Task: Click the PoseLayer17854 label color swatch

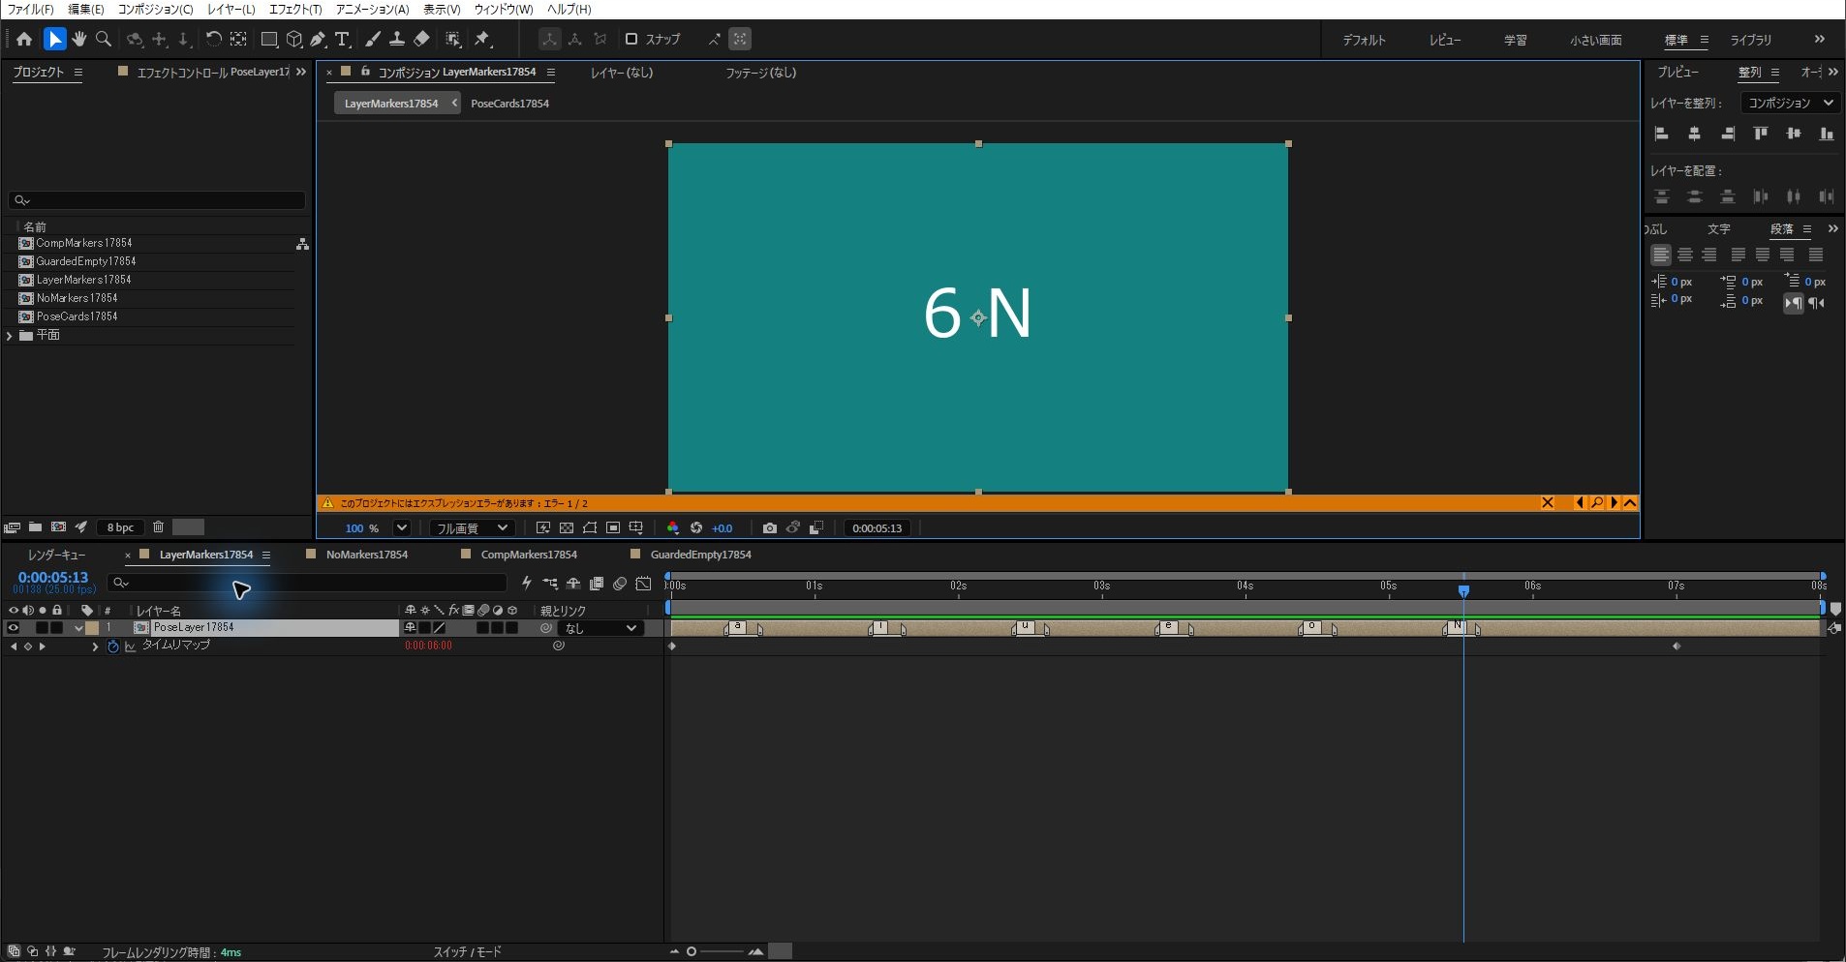Action: (x=92, y=627)
